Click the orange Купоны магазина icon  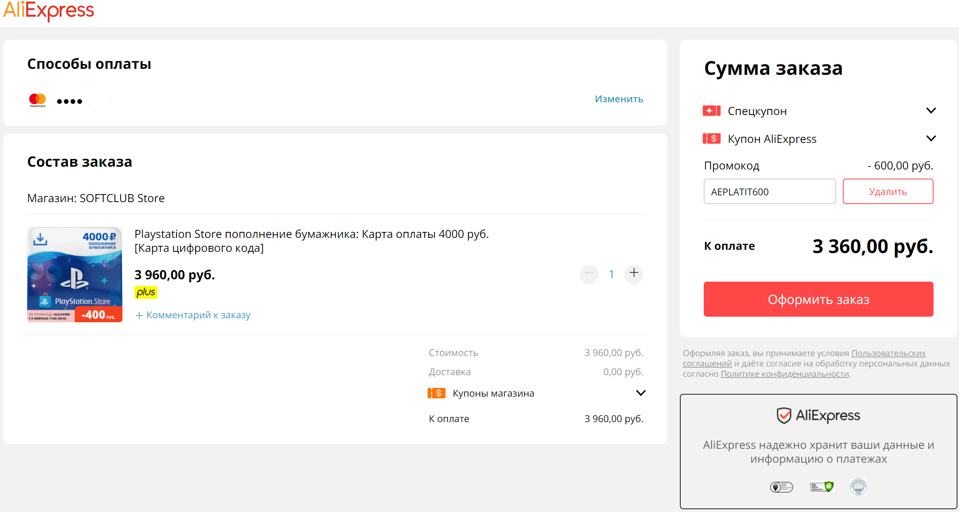pyautogui.click(x=436, y=393)
